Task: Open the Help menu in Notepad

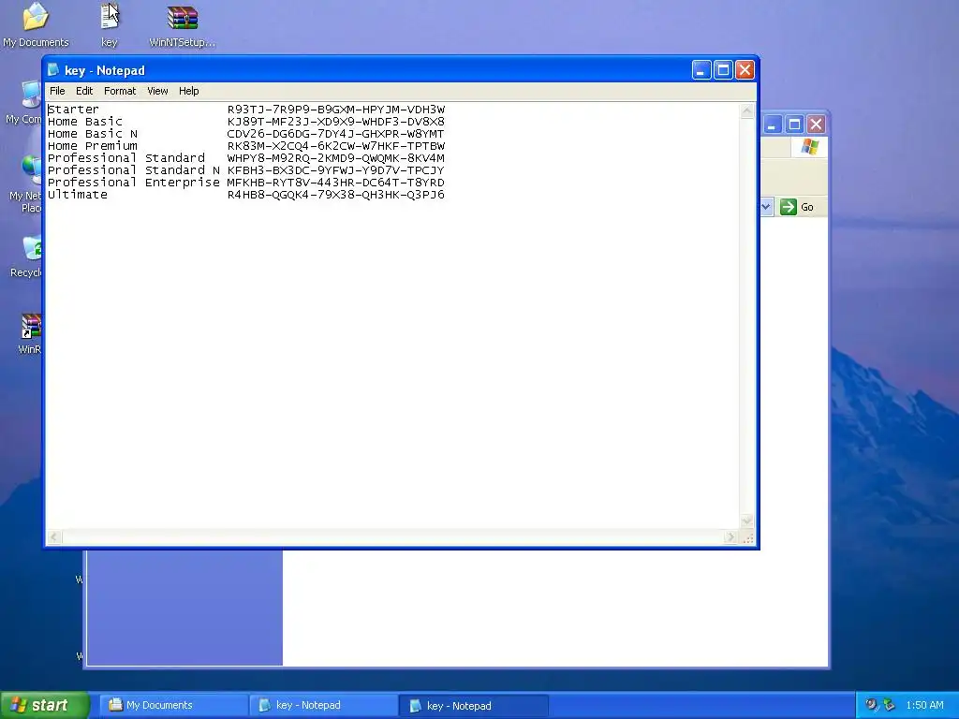Action: pos(188,91)
